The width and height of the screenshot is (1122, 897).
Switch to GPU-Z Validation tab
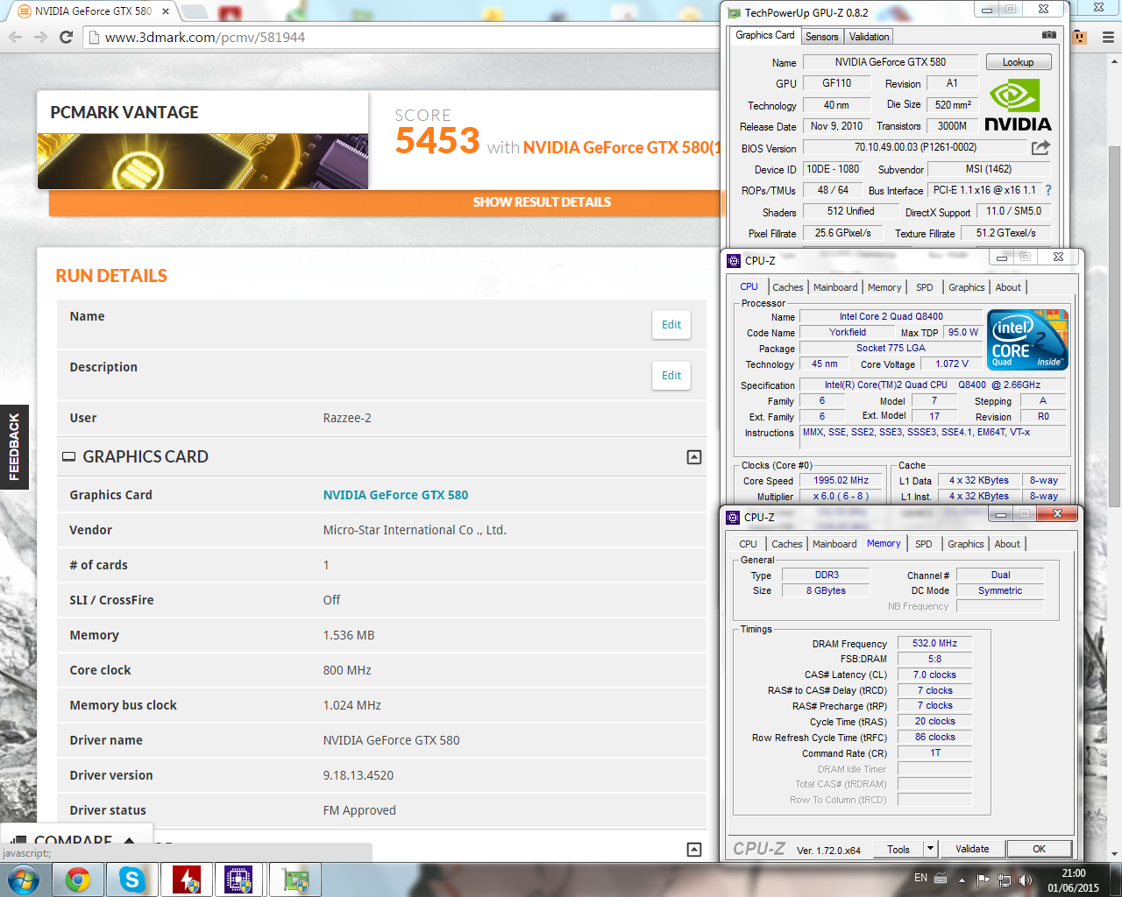[869, 37]
